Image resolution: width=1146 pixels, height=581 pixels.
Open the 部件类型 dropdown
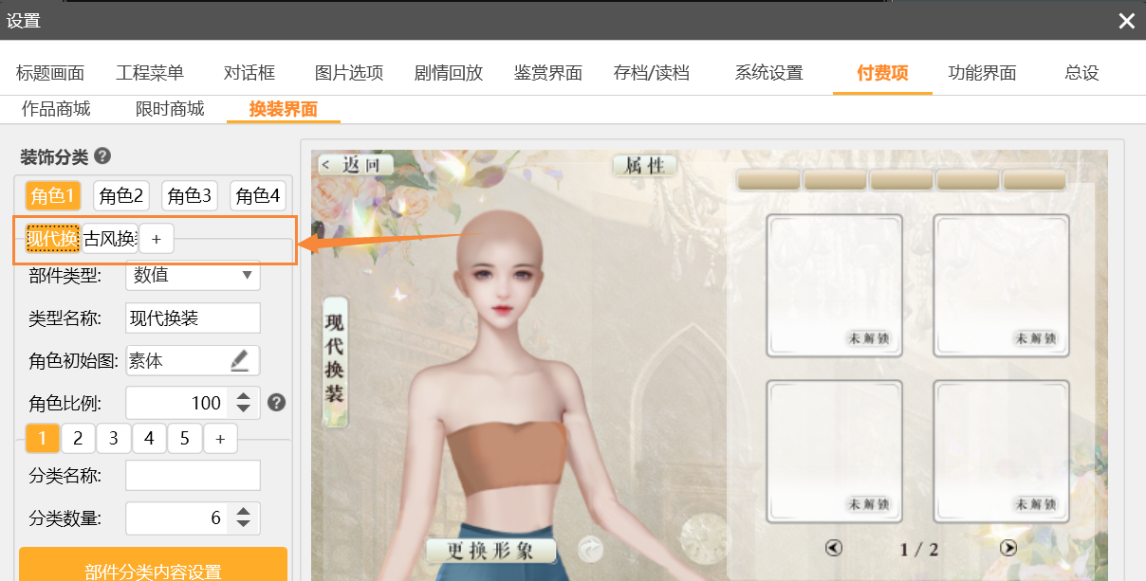pos(193,276)
